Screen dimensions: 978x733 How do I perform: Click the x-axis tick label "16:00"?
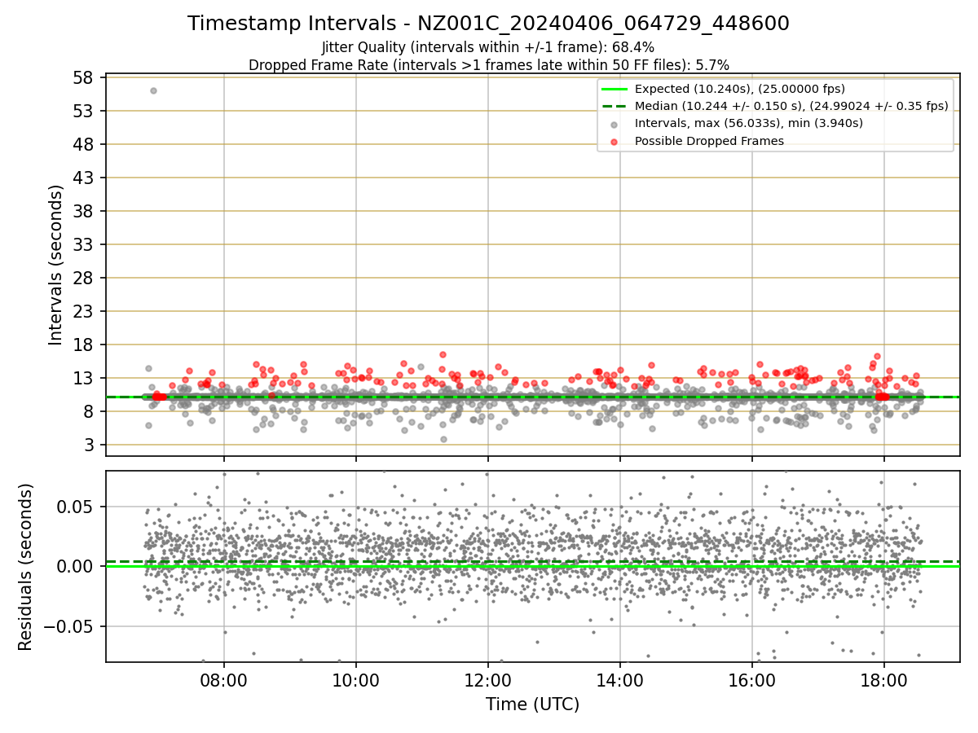[x=752, y=679]
